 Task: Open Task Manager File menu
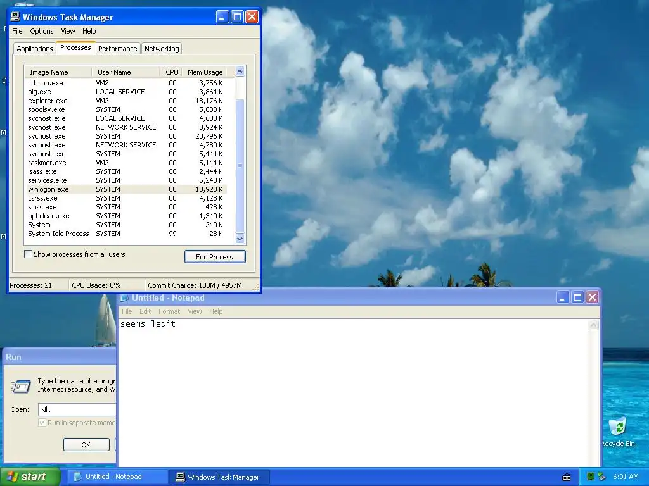17,31
